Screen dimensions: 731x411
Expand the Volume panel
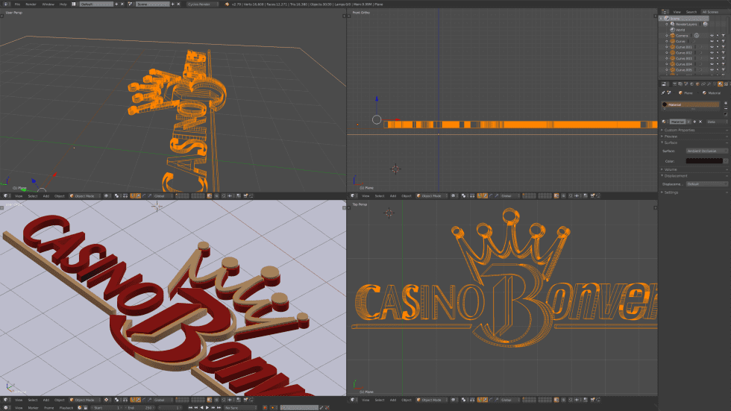(670, 169)
